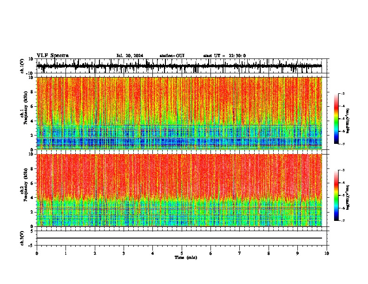
Task: Click time axis tick label 3
Action: coord(124,253)
